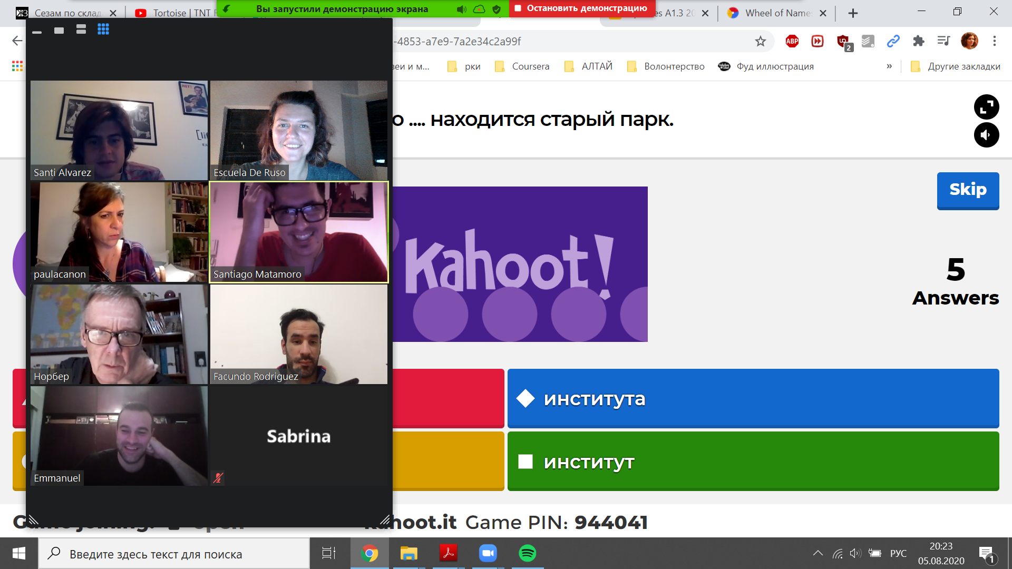Screen dimensions: 1012x569
Task: Open the red video downloader extension icon
Action: [818, 41]
